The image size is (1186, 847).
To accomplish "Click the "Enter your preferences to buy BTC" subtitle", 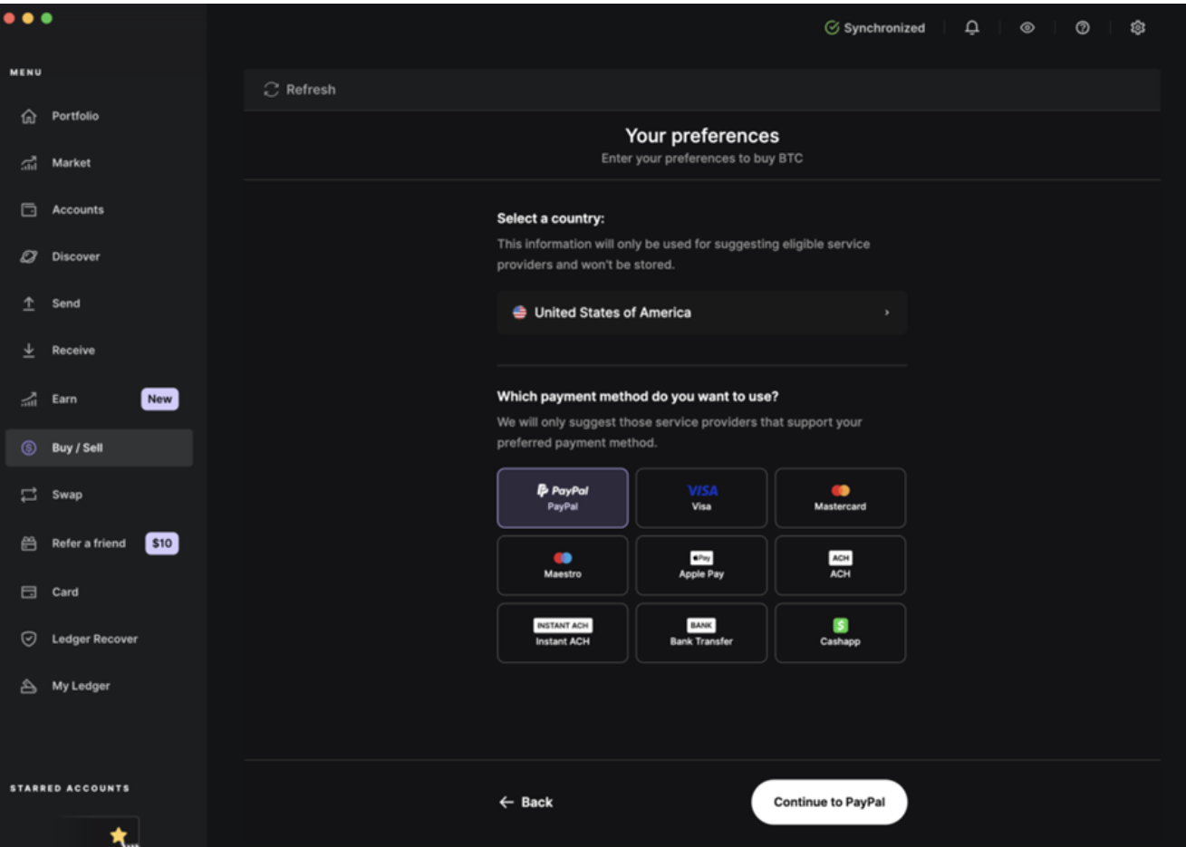I will click(702, 159).
